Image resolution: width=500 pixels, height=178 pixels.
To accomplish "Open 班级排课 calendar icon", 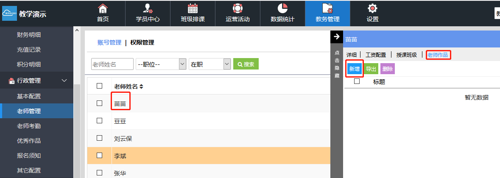I will pos(193,8).
